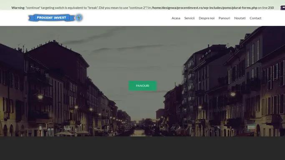Click the bold 'Warning:' label
Screen dimensions: 285x160
click(x=18, y=8)
